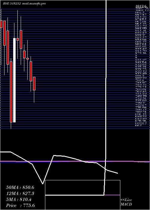Click the 1013.6 top price label

[141, 6]
